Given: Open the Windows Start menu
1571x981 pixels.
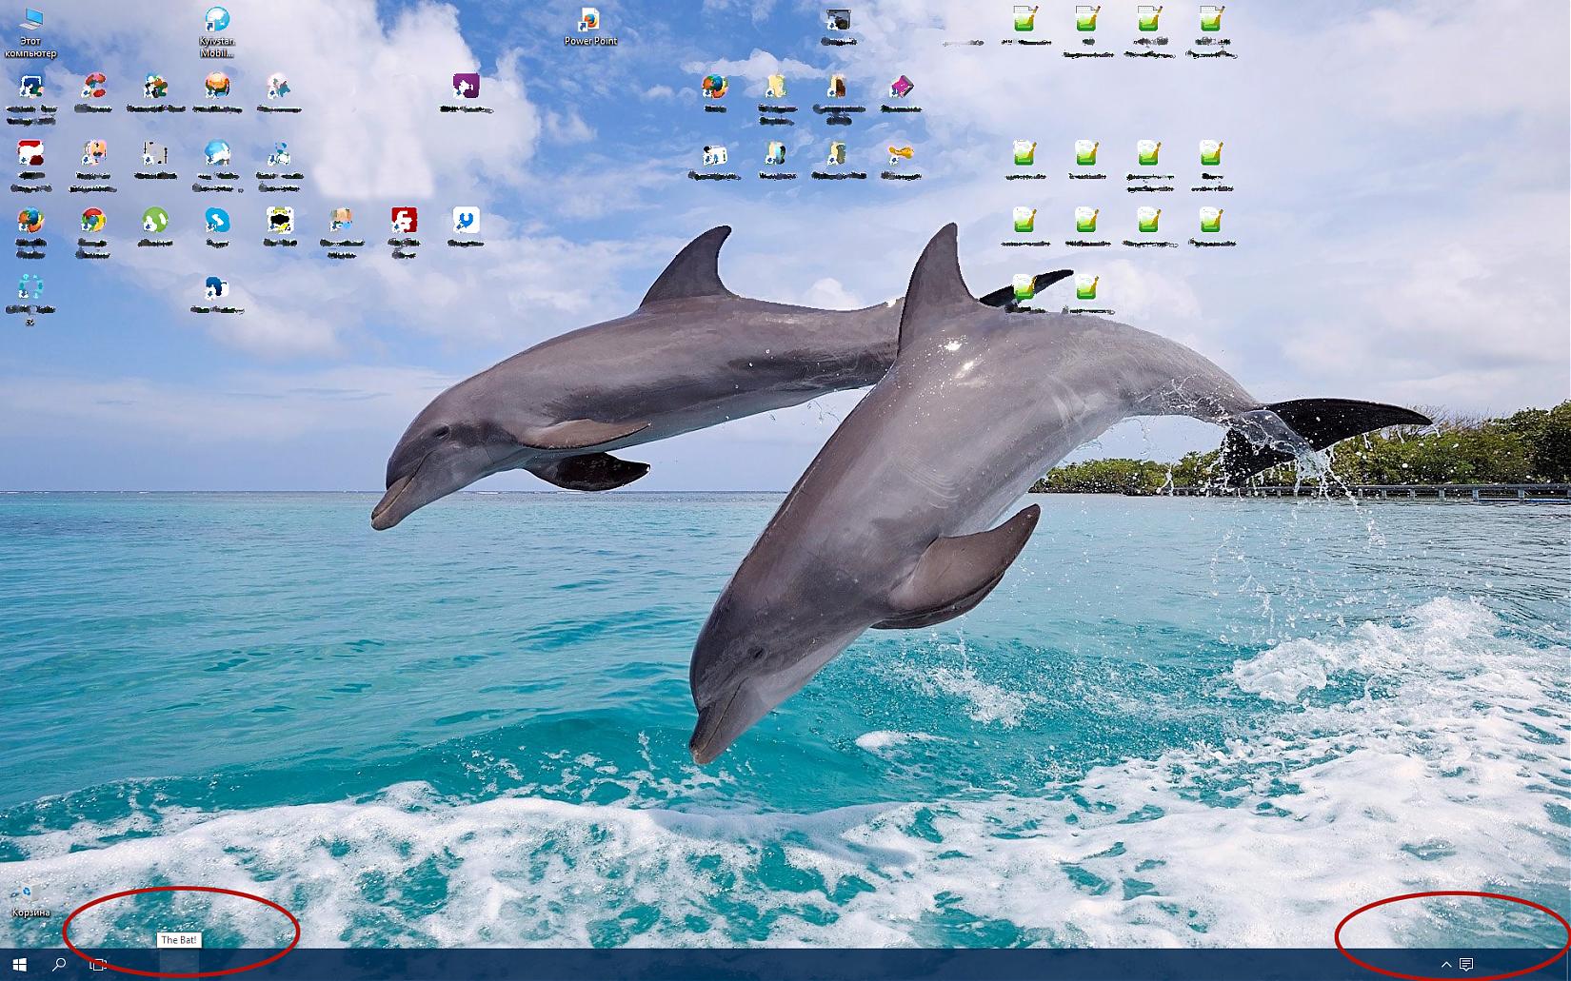Looking at the screenshot, I should [x=19, y=965].
